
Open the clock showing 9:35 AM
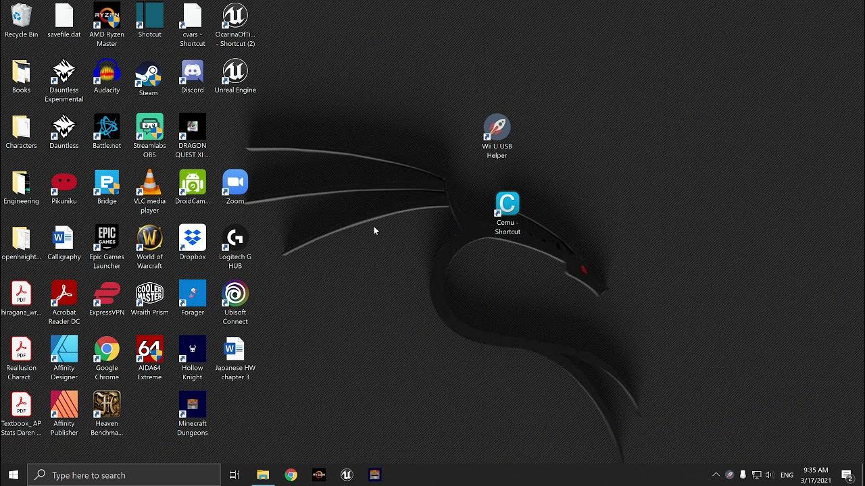[816, 475]
